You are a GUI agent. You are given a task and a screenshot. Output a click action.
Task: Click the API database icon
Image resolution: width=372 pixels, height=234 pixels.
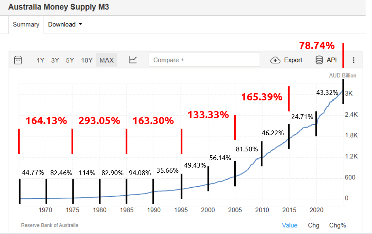point(319,60)
